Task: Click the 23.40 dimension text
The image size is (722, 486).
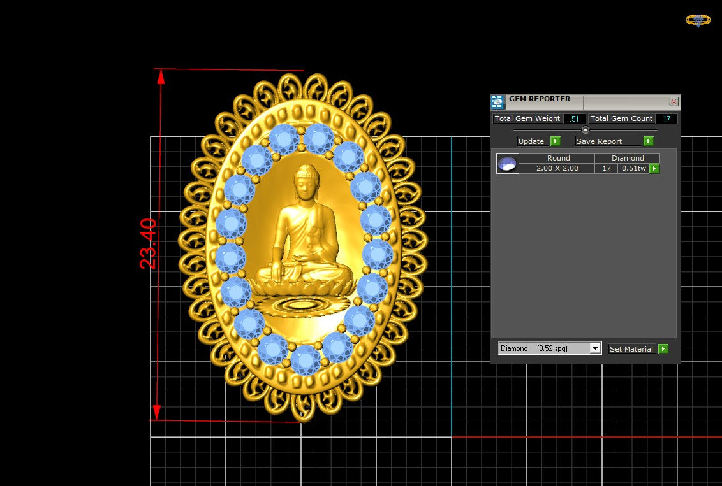Action: (148, 244)
